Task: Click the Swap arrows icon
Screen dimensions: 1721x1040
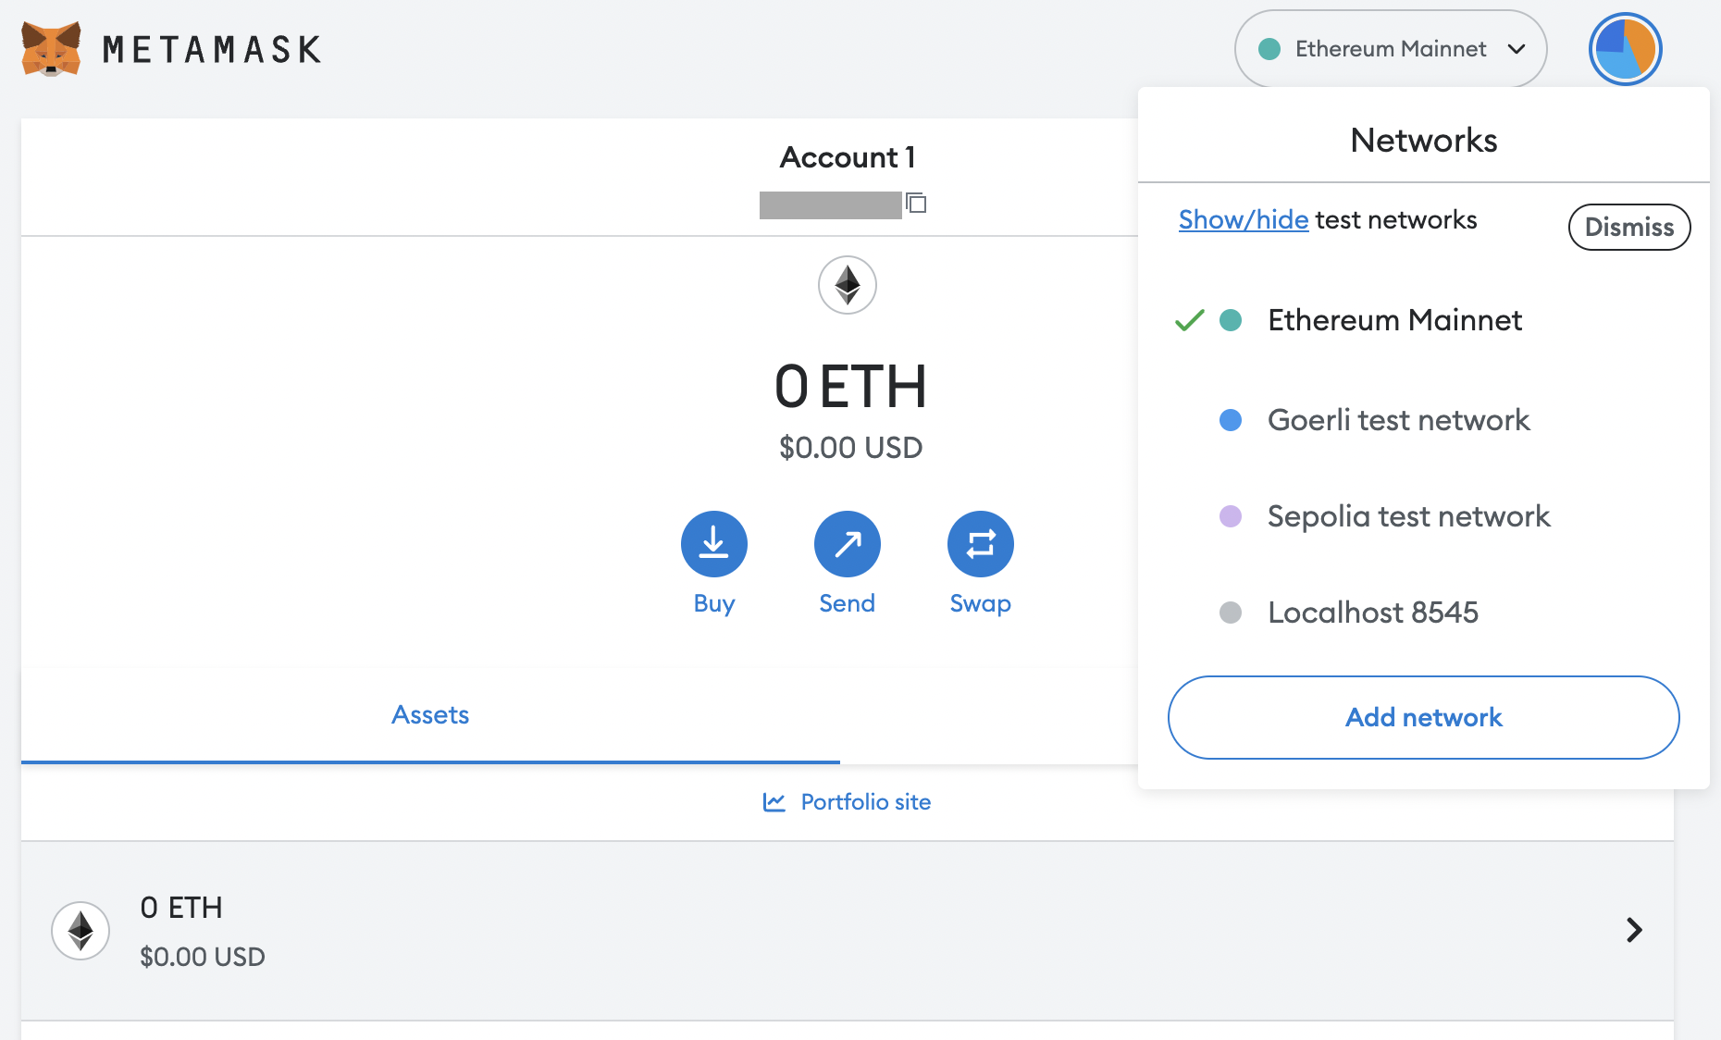Action: coord(980,543)
